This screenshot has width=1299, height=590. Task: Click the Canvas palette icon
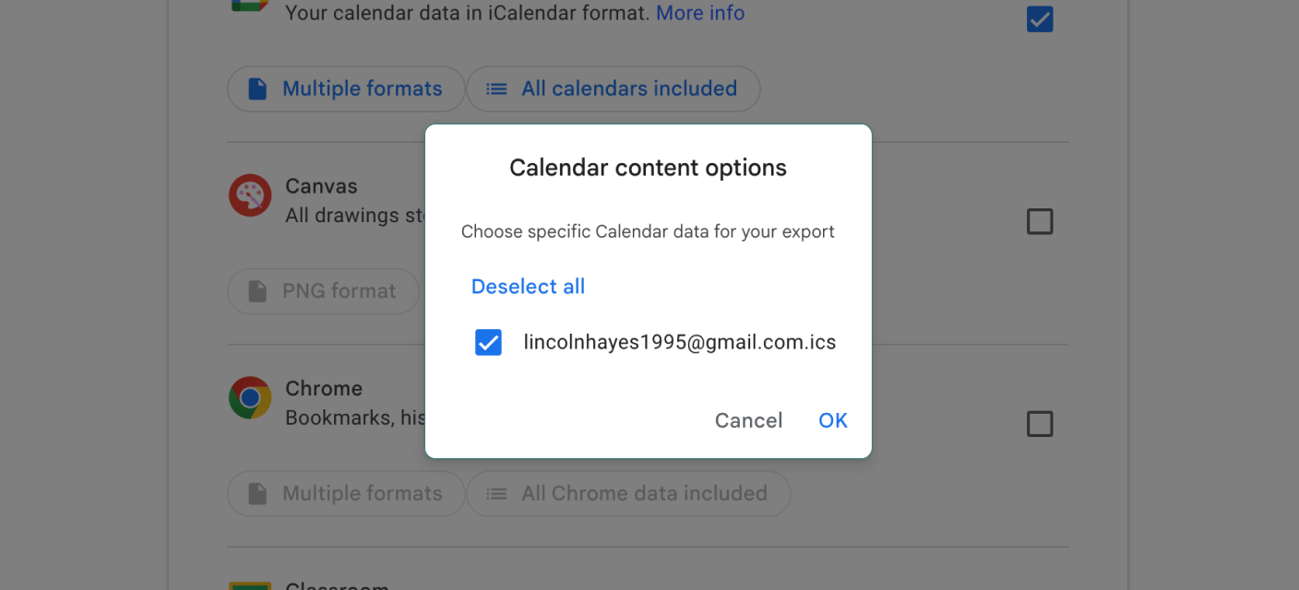[250, 195]
